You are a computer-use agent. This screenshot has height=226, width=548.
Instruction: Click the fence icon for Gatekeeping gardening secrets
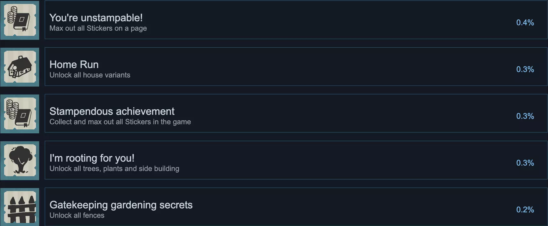pos(20,207)
